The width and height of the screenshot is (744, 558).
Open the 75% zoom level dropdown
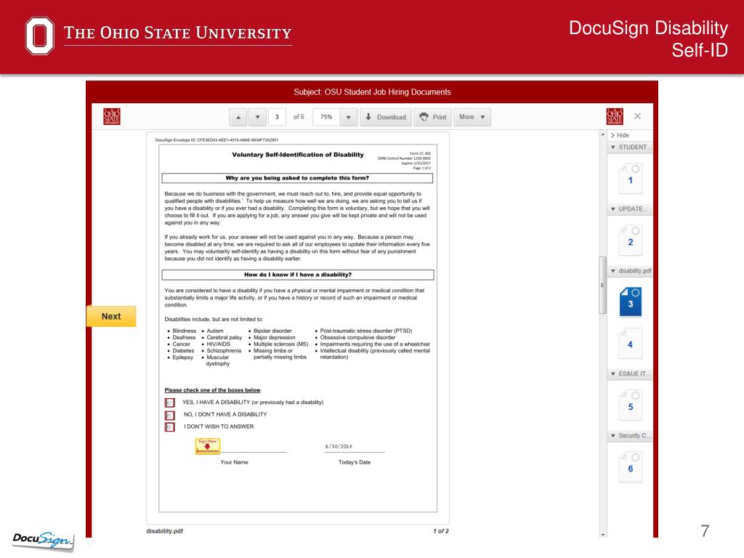[348, 117]
